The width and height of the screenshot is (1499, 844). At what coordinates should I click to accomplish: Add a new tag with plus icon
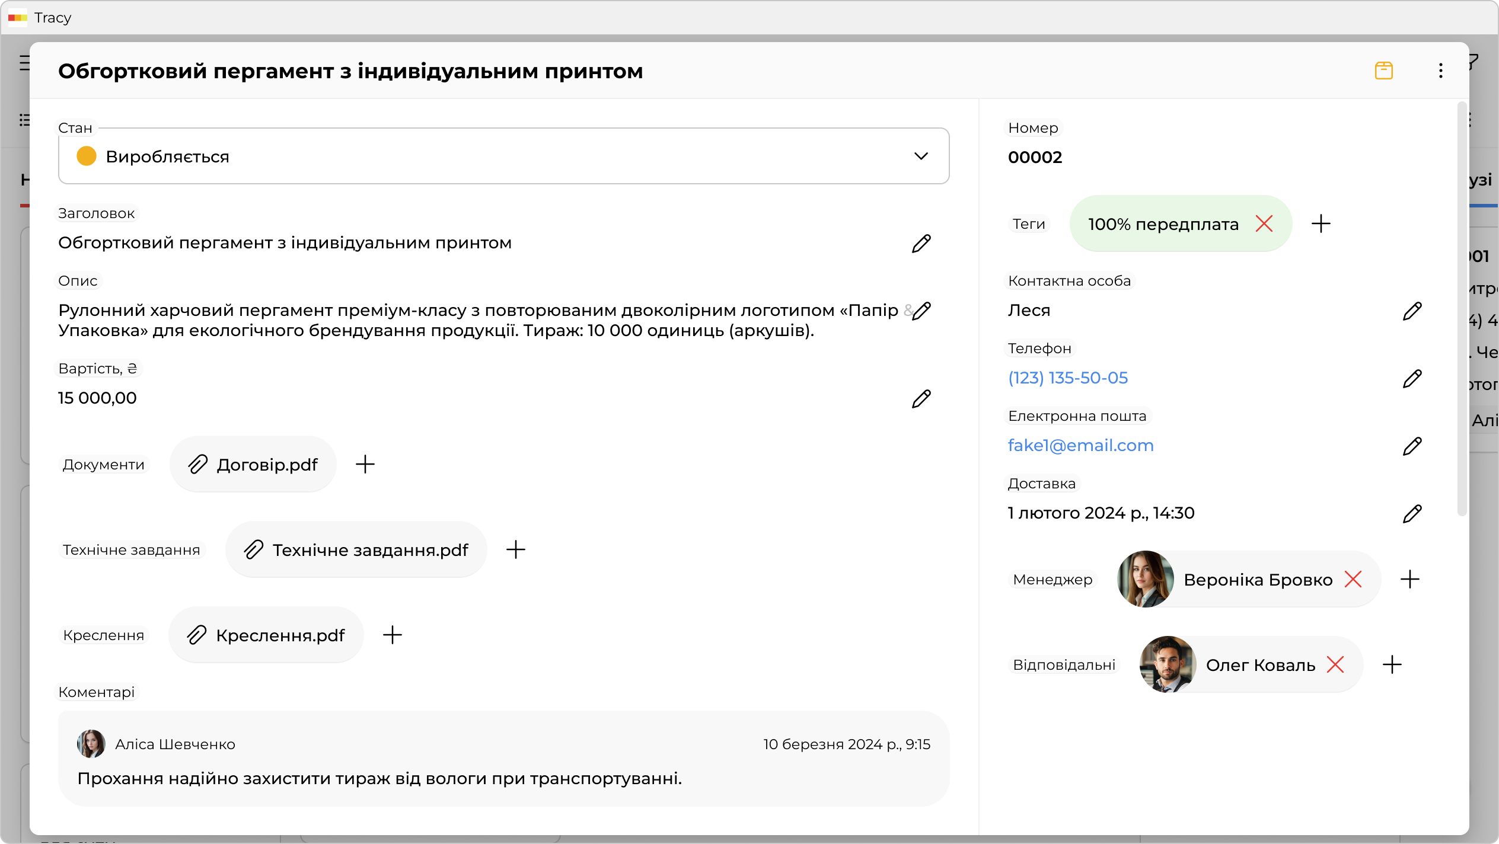pyautogui.click(x=1321, y=224)
